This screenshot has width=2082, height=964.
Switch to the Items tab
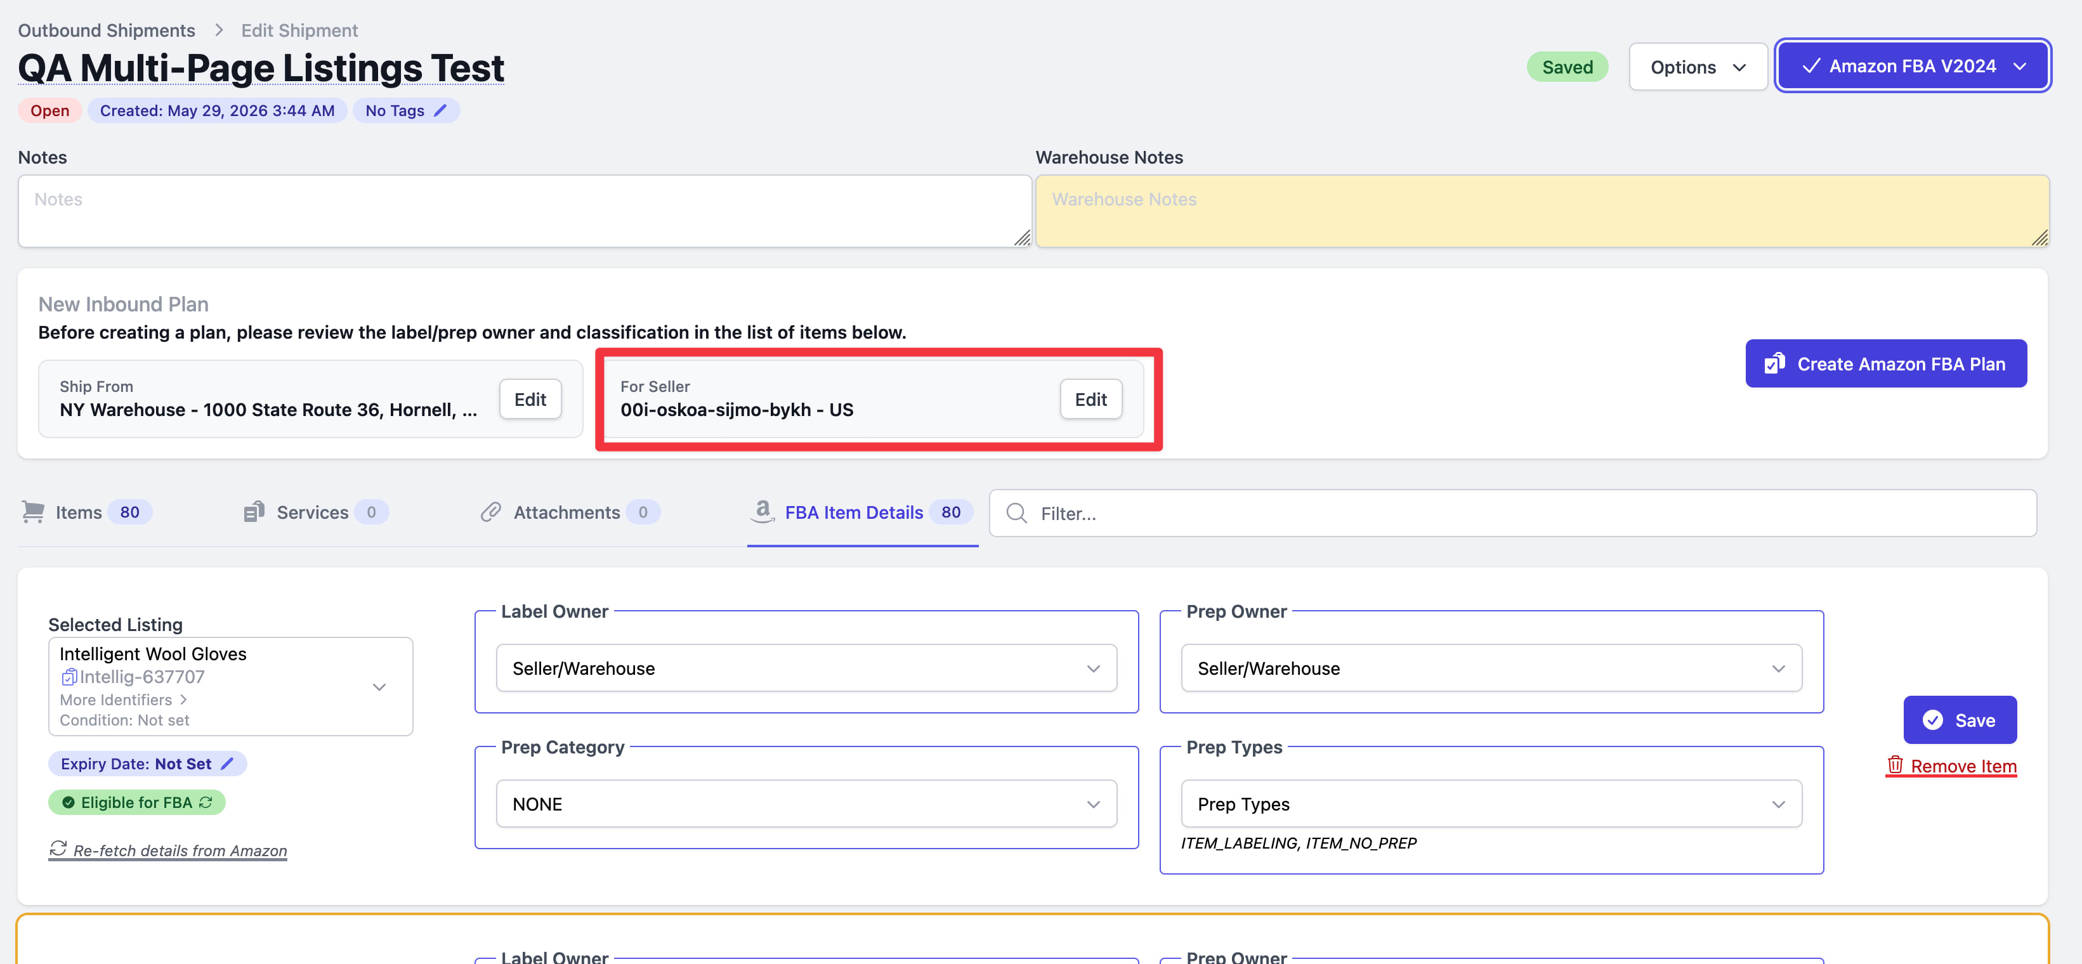coord(86,512)
